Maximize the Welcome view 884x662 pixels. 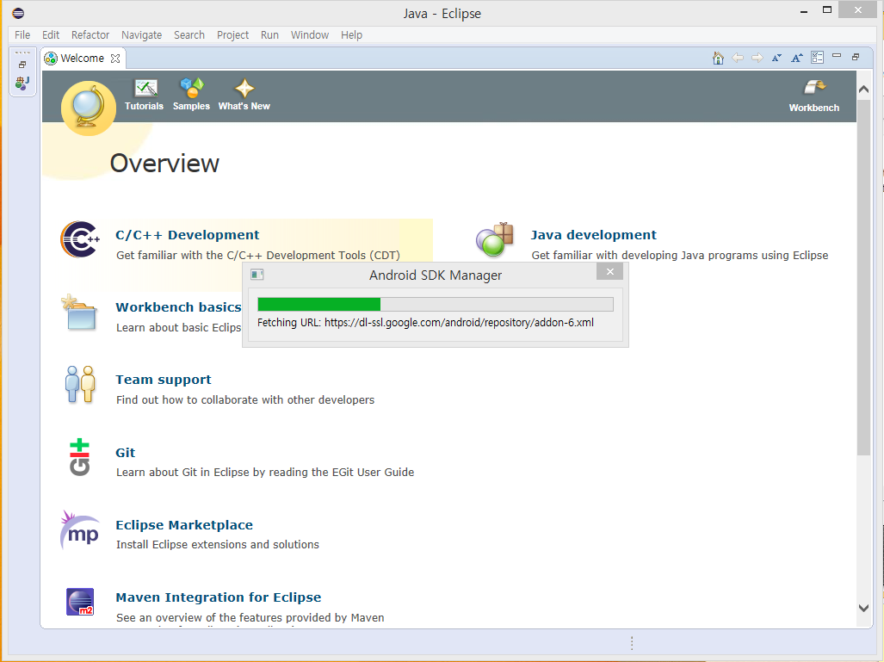[856, 57]
